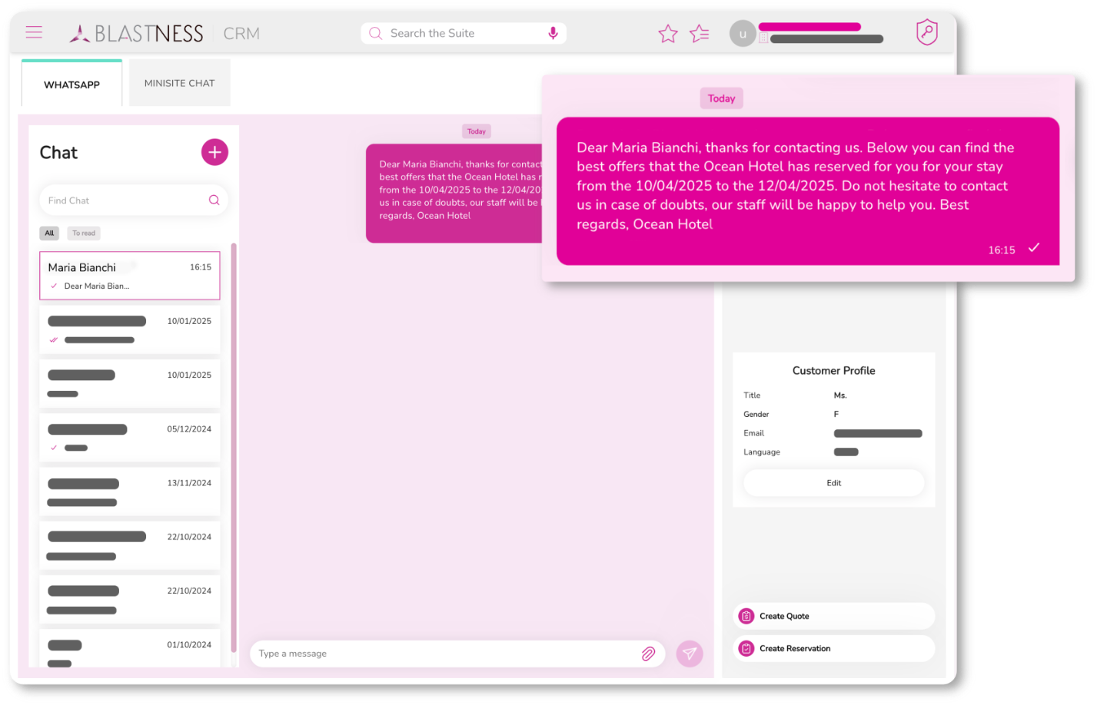
Task: Switch to the WhatsApp tab
Action: click(71, 84)
